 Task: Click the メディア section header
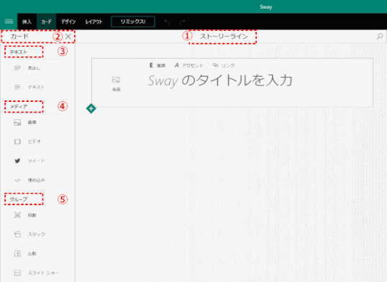coord(19,106)
